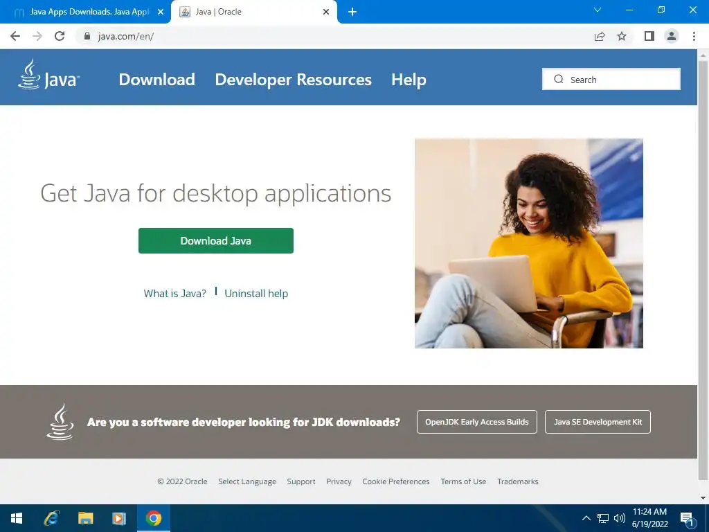
Task: Click the browser forward arrow
Action: (37, 36)
